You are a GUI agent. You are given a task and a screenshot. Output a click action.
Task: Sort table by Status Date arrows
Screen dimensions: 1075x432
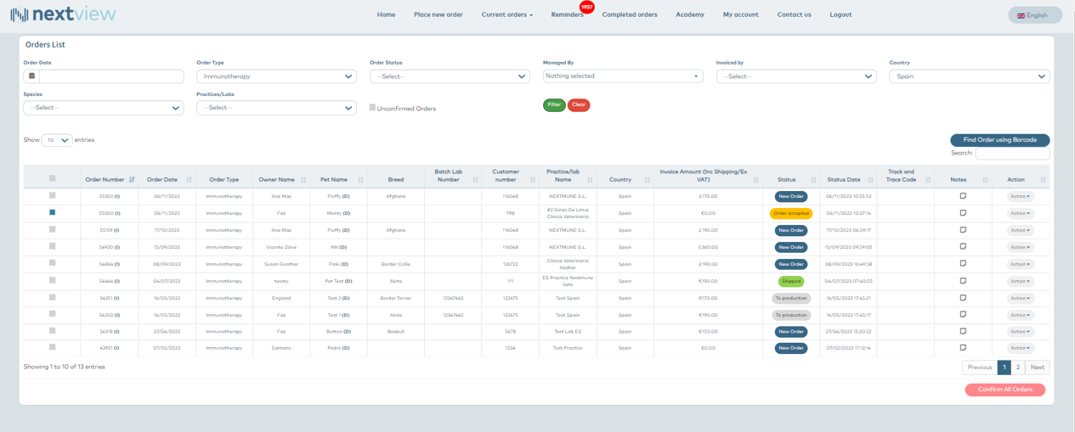pyautogui.click(x=871, y=180)
